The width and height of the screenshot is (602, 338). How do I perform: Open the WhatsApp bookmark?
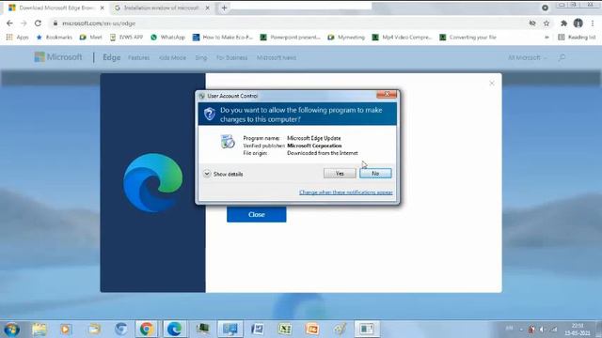[x=167, y=38]
